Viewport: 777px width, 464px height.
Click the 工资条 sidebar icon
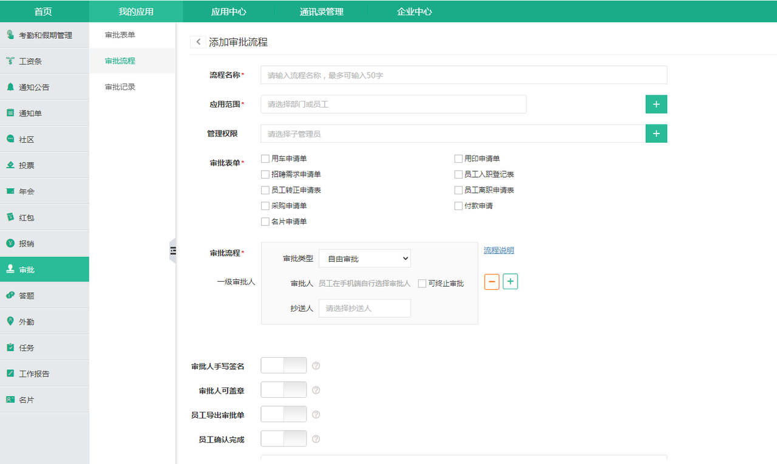[x=10, y=61]
